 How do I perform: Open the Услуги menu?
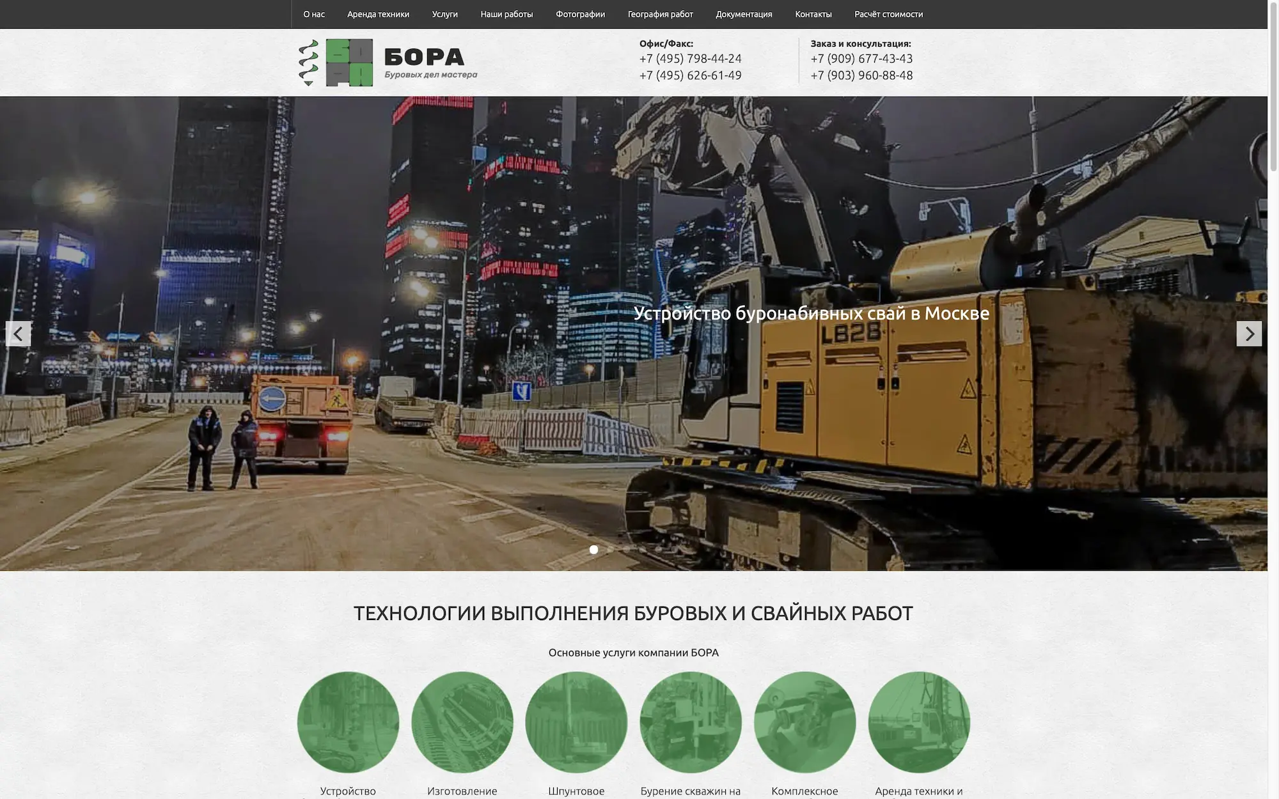pos(444,14)
